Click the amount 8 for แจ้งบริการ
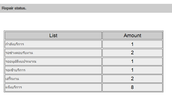The height and width of the screenshot is (105, 172). pos(132,87)
